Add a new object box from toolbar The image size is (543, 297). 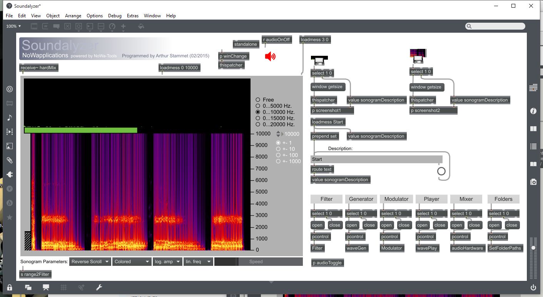click(x=34, y=26)
